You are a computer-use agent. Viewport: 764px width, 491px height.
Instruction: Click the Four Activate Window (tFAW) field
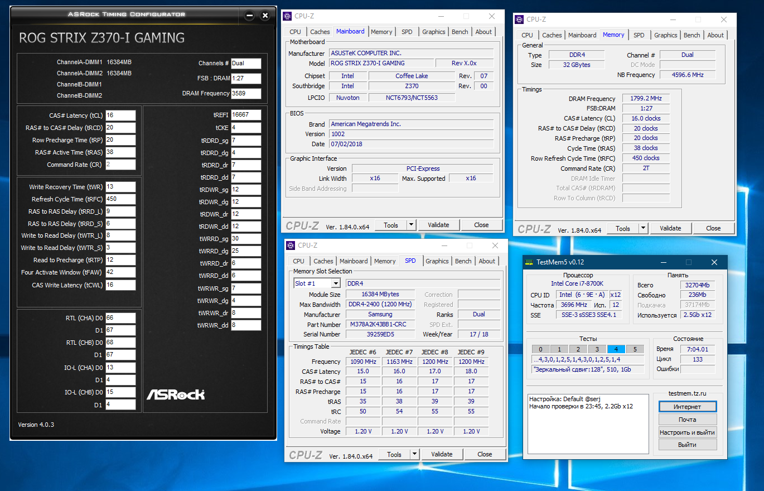pos(120,273)
